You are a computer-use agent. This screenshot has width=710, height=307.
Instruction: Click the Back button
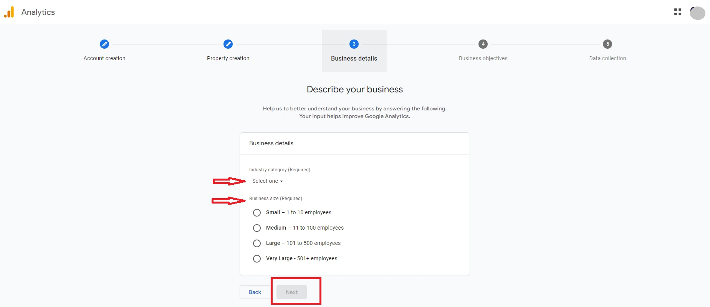tap(254, 292)
